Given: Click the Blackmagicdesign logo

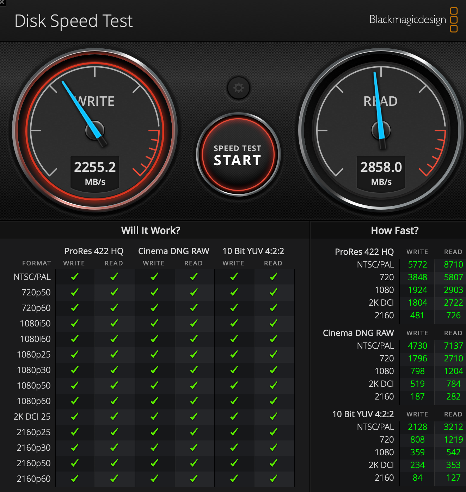Looking at the screenshot, I should 413,20.
